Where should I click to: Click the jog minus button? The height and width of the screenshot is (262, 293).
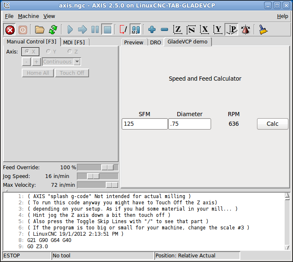click(26, 62)
